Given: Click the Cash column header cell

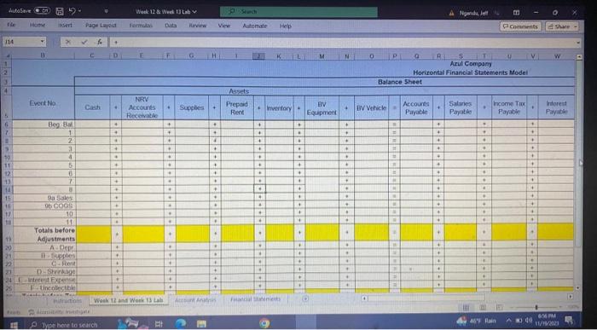Looking at the screenshot, I should tap(93, 107).
